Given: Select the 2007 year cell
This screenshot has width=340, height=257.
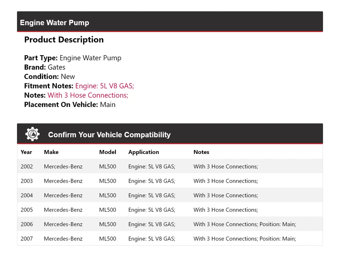Looking at the screenshot, I should click(27, 239).
